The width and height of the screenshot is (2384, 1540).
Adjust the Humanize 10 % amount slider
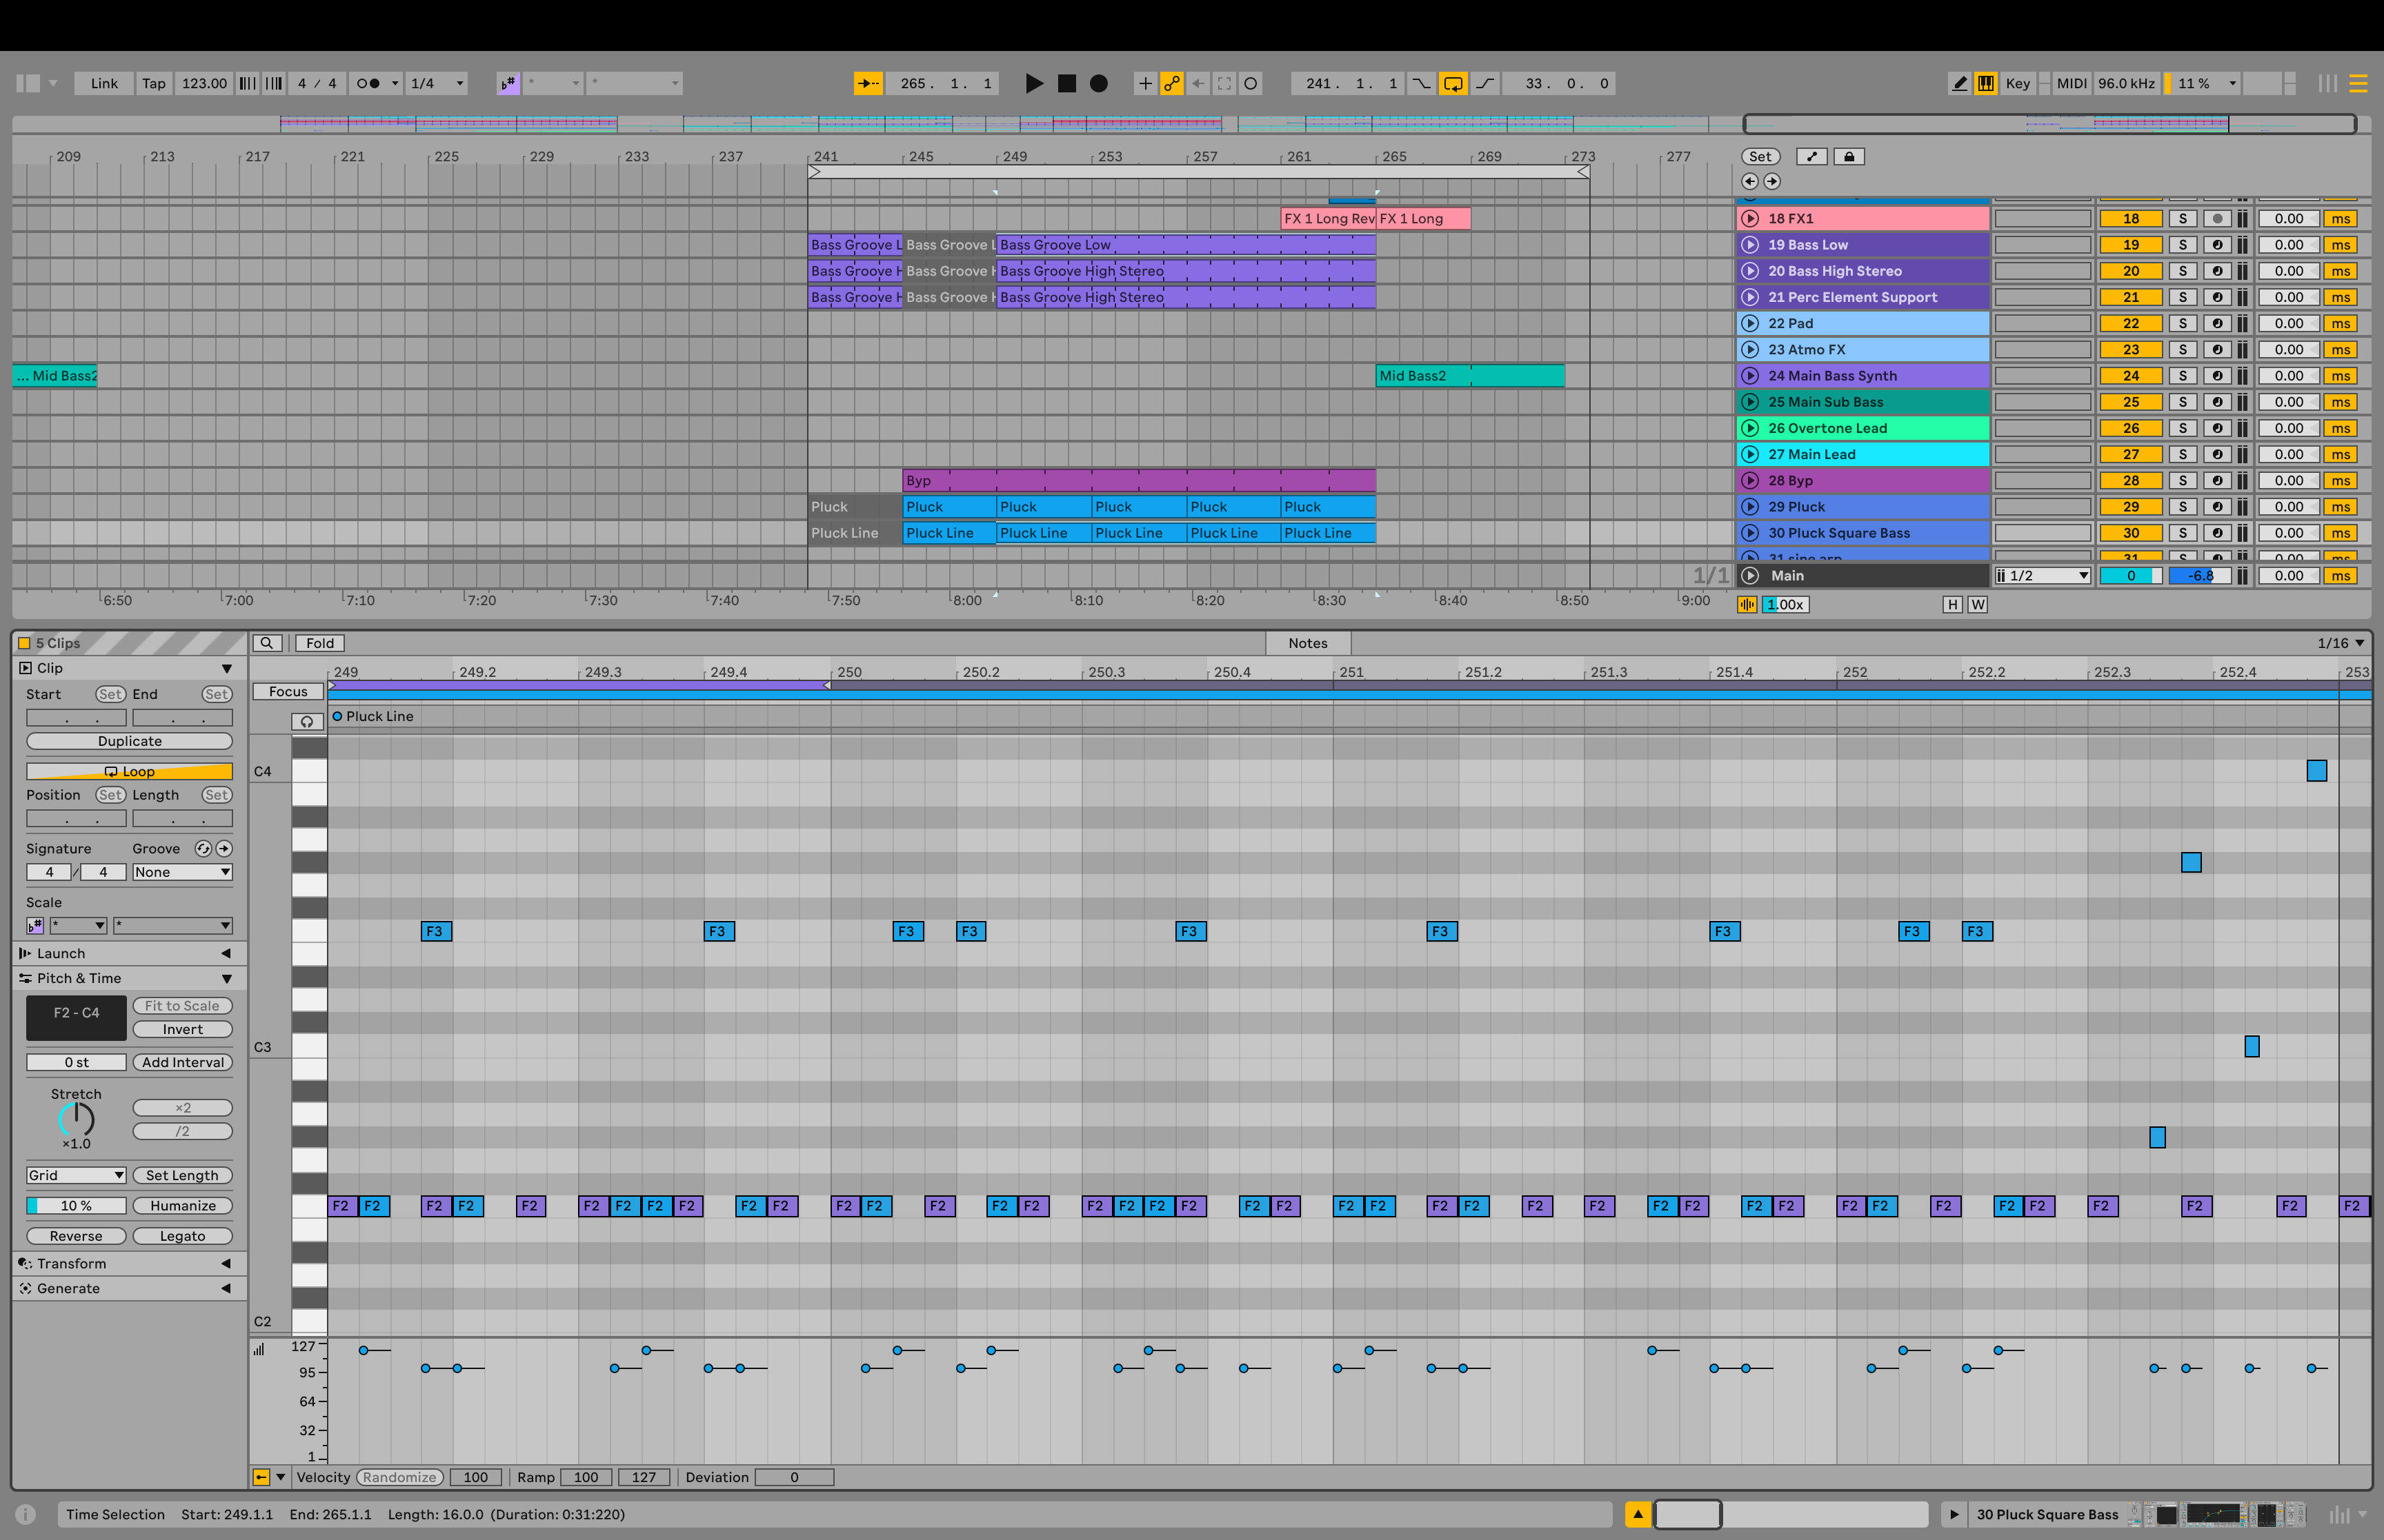coord(76,1205)
